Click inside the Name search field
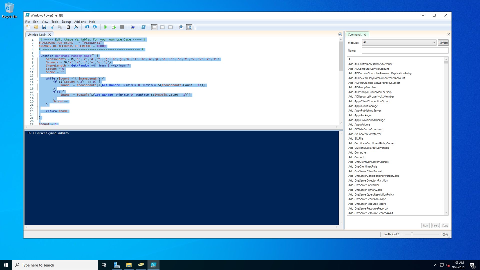The height and width of the screenshot is (270, 480). point(404,50)
